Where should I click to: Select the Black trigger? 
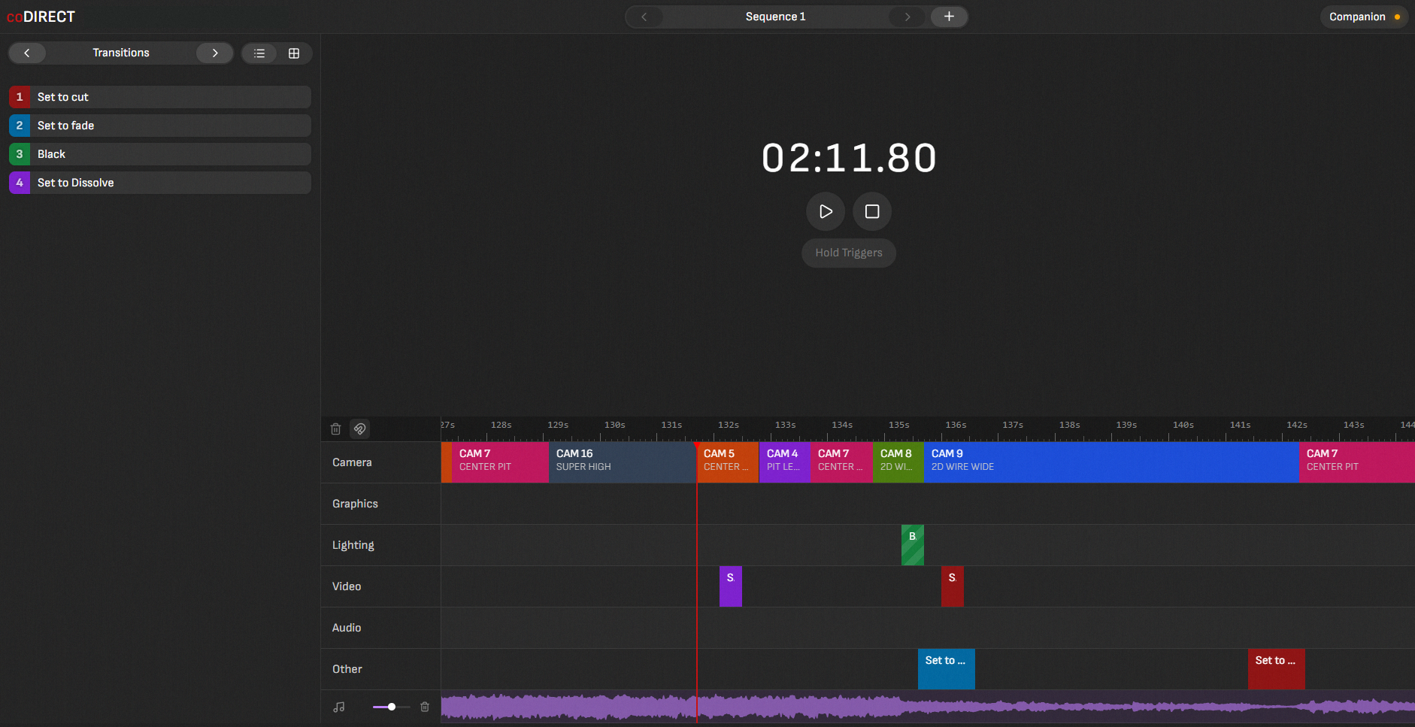[x=160, y=154]
